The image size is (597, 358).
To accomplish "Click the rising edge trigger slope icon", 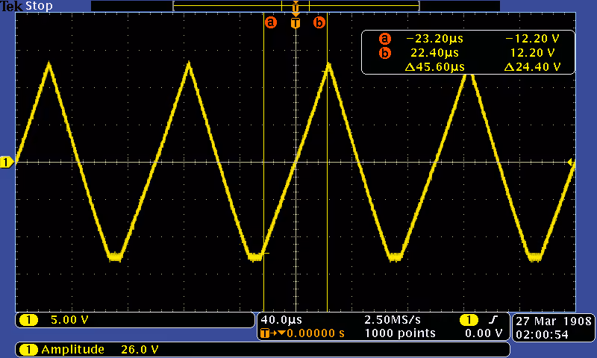I will [x=493, y=320].
